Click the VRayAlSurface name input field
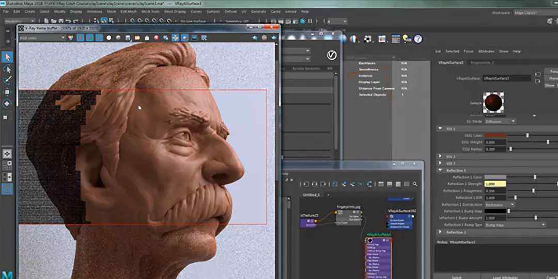The height and width of the screenshot is (279, 558). 507,78
